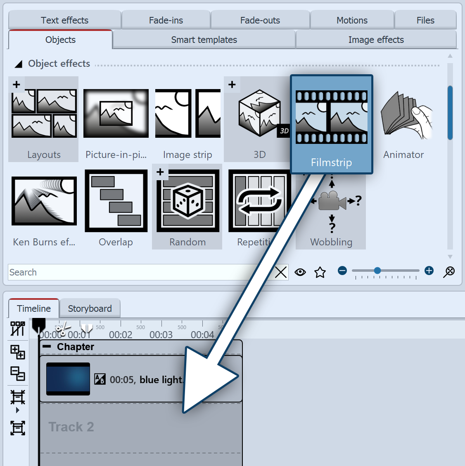Viewport: 465px width, 466px height.
Task: Select the Image strip effect
Action: coord(187,113)
